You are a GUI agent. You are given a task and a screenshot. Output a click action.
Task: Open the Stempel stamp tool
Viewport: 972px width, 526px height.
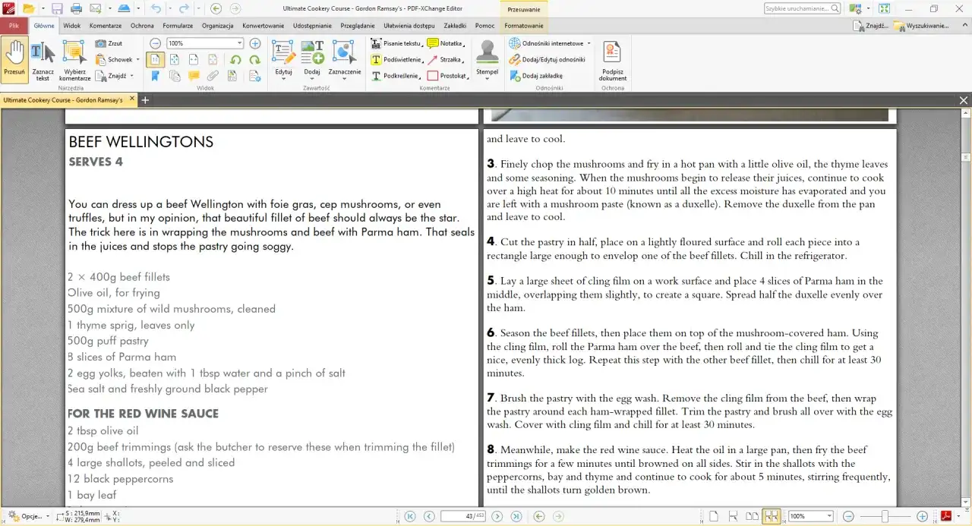tap(487, 59)
